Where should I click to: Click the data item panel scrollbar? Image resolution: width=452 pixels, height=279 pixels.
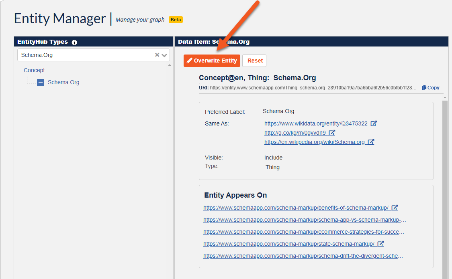pyautogui.click(x=445, y=190)
